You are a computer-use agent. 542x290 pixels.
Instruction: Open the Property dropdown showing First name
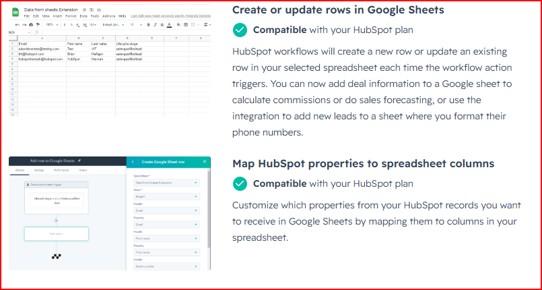point(166,252)
